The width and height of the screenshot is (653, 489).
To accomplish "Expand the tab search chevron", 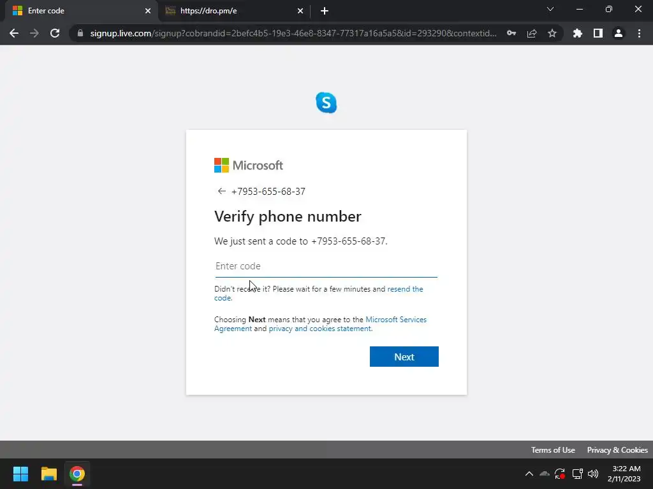I will pyautogui.click(x=550, y=9).
